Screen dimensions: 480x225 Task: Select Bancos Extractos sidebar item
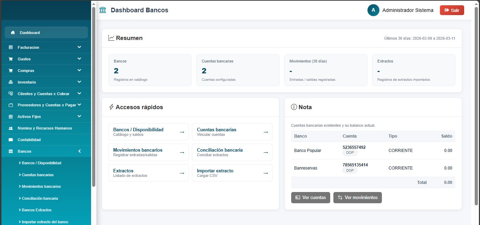(37, 210)
